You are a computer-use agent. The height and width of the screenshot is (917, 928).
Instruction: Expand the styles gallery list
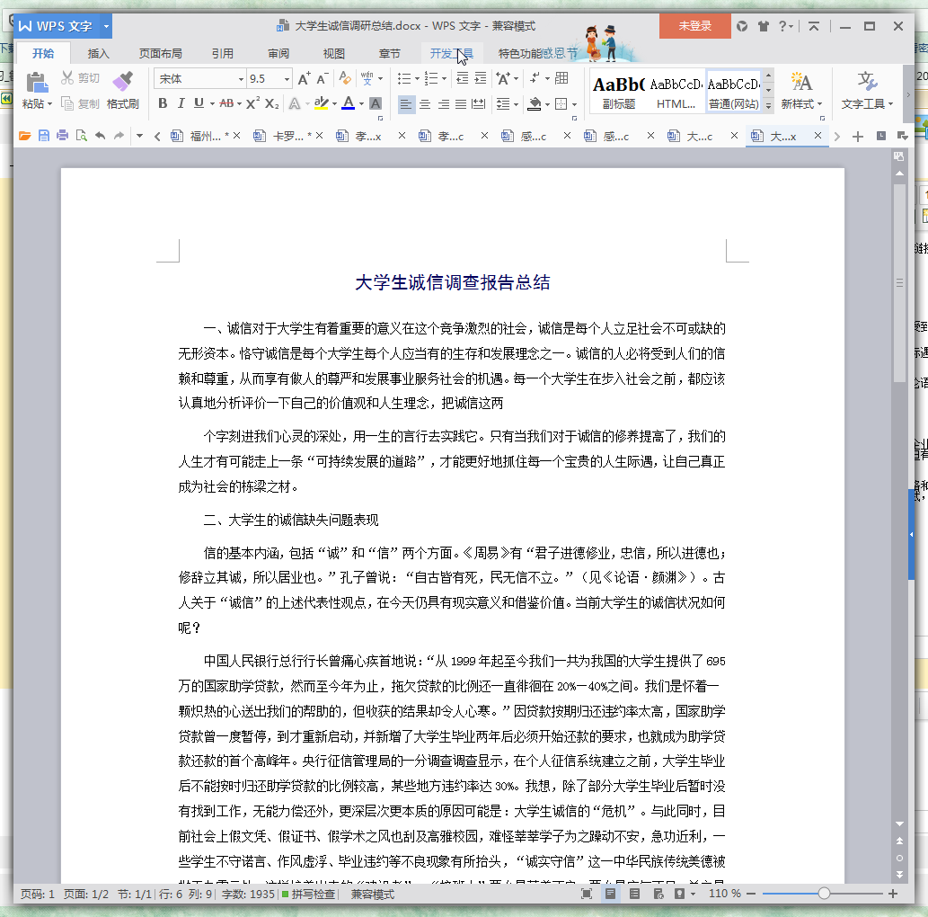(768, 105)
